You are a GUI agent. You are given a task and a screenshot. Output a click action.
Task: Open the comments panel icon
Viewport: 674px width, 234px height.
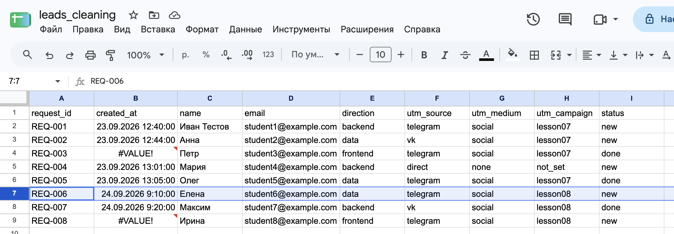pyautogui.click(x=565, y=19)
